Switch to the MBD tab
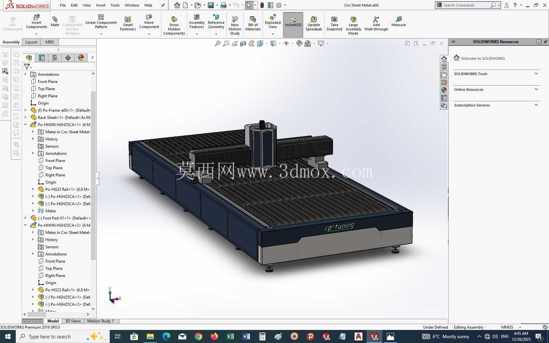The height and width of the screenshot is (343, 549). click(50, 42)
